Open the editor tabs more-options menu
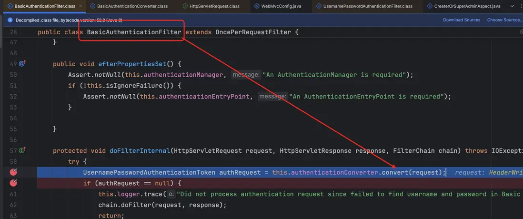The height and width of the screenshot is (219, 523). point(520,6)
